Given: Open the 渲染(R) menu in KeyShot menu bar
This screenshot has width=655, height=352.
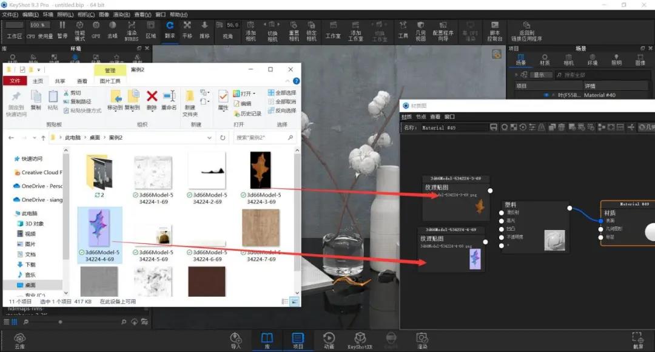Looking at the screenshot, I should pos(121,15).
